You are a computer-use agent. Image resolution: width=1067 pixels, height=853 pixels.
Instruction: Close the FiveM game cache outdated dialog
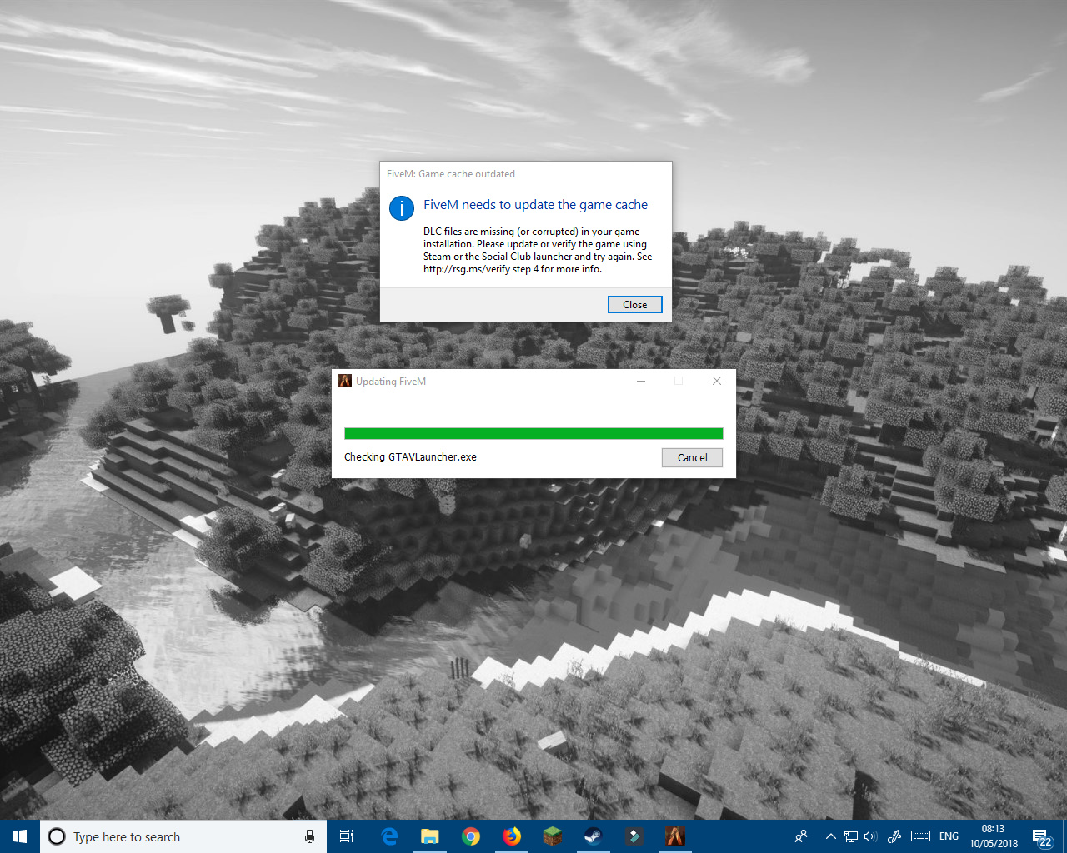(x=634, y=305)
